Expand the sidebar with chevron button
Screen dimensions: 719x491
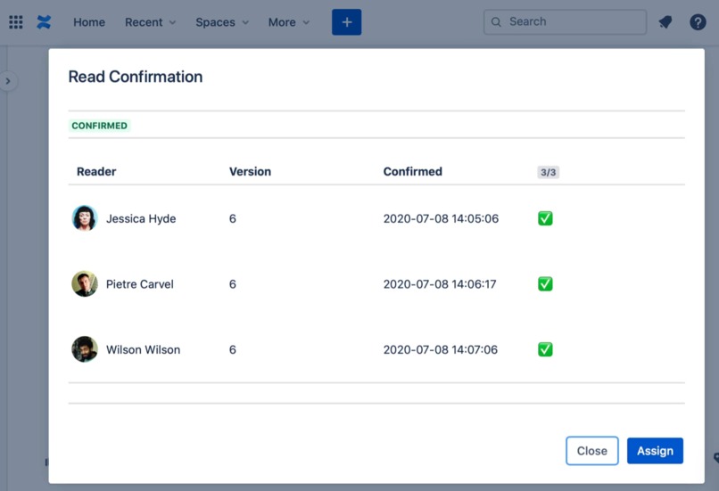click(8, 81)
